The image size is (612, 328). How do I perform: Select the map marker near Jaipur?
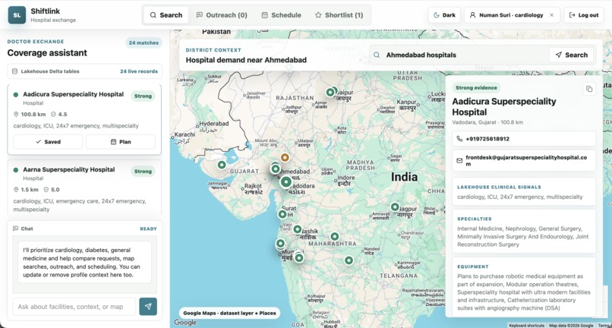click(330, 92)
